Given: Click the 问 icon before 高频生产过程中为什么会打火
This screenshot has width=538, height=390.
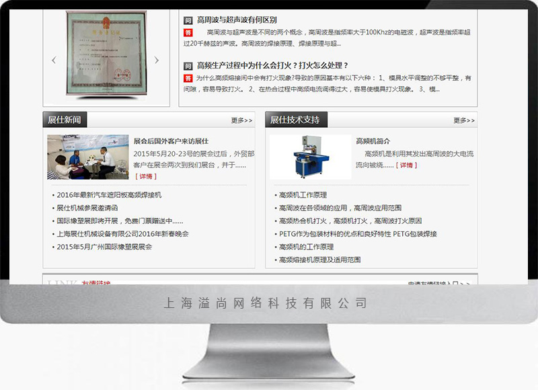Looking at the screenshot, I should point(188,66).
